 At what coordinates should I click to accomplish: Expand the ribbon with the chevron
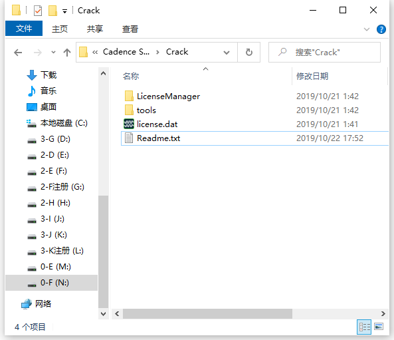367,29
